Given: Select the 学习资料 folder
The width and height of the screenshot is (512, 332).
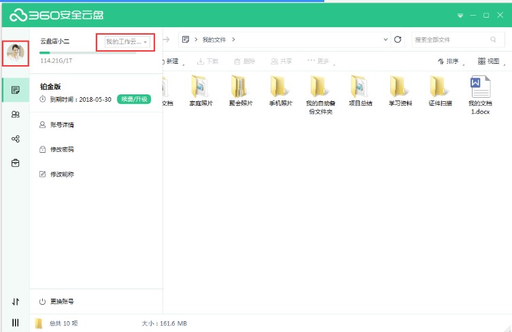Looking at the screenshot, I should point(400,90).
